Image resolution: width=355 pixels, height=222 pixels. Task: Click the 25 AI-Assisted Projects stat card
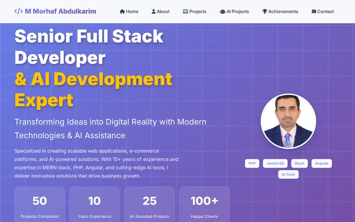[x=149, y=204]
